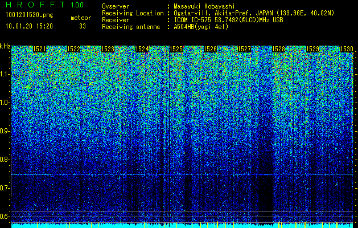Click the 1524 time marker

pyautogui.click(x=142, y=49)
